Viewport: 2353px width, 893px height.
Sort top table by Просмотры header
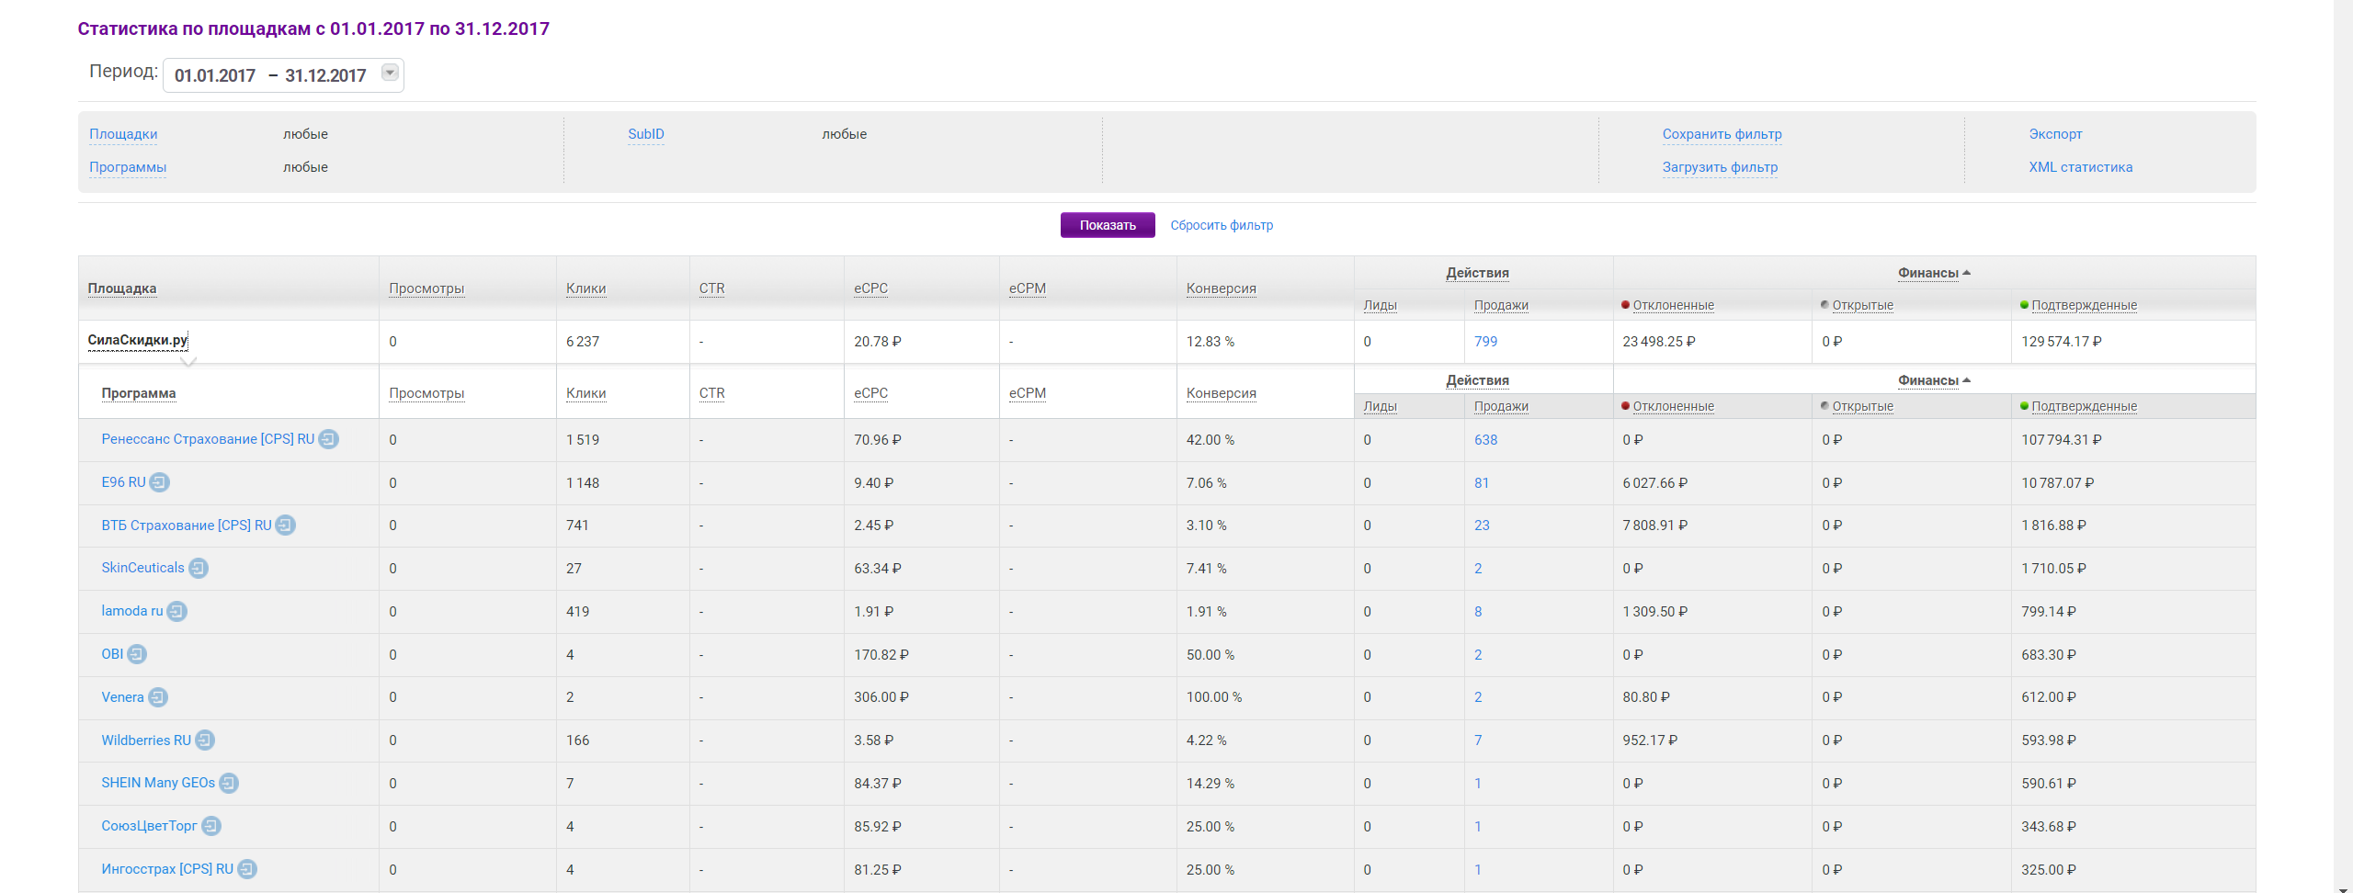pyautogui.click(x=426, y=288)
